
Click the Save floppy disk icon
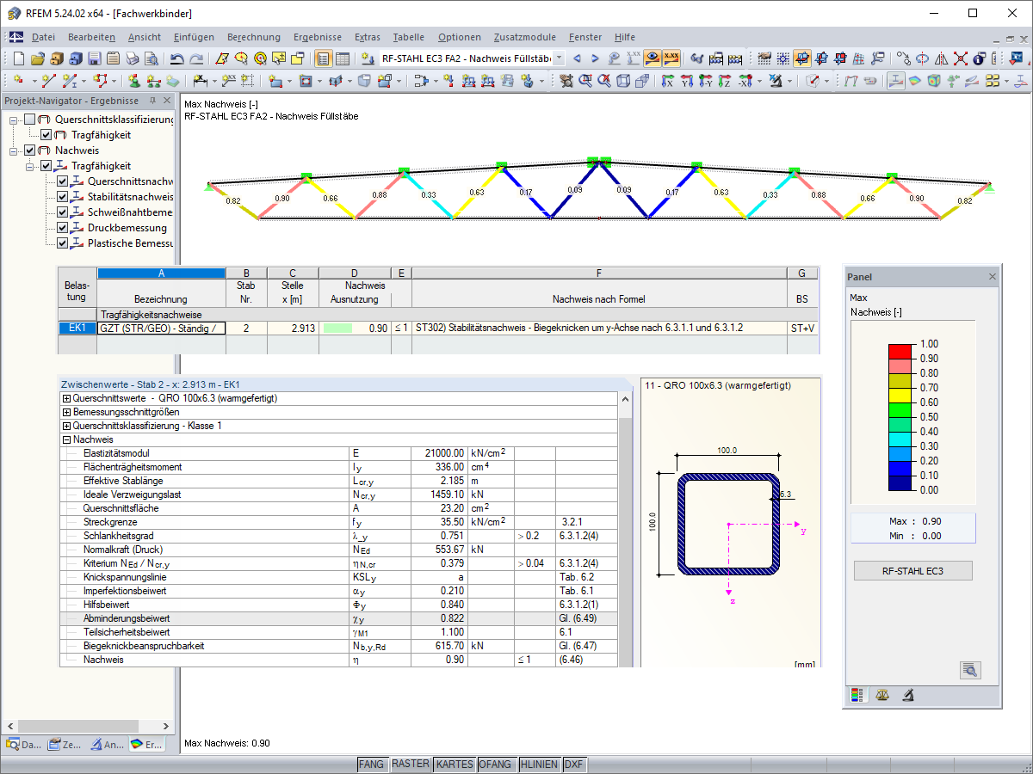[93, 58]
